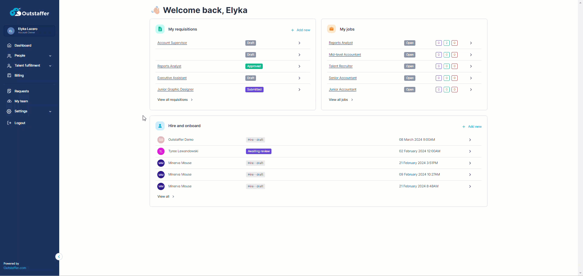Viewport: 583px width, 276px height.
Task: Click the My requisitions document icon
Action: 160,29
